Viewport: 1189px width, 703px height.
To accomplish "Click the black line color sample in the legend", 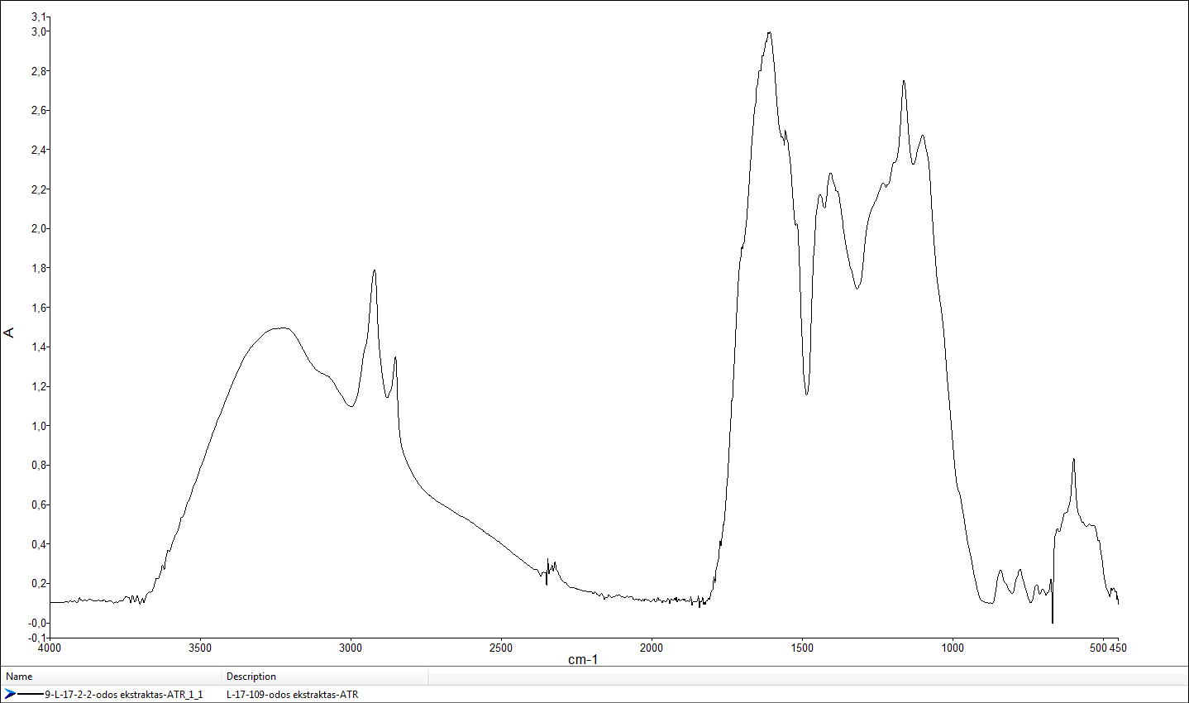I will [31, 695].
